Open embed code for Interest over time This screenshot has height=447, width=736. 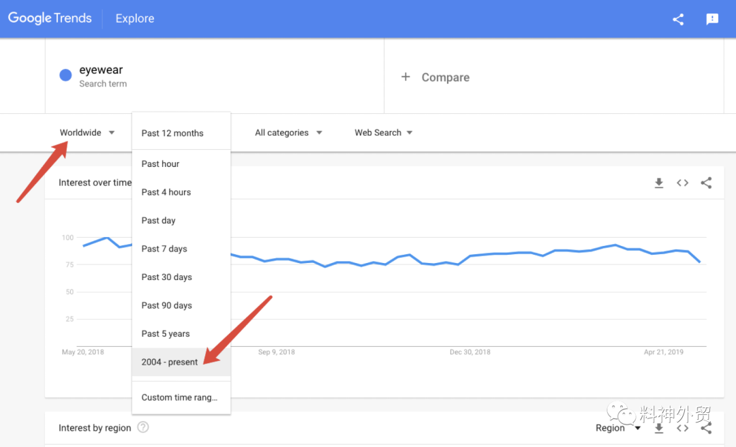click(682, 183)
